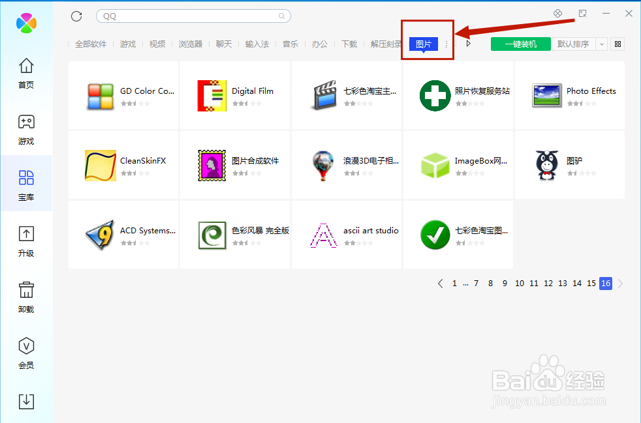Open Photo Effects app icon
This screenshot has width=641, height=423.
[x=546, y=96]
